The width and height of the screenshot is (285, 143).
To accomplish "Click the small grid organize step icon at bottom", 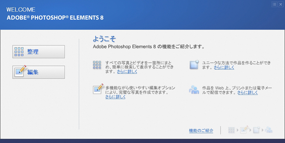I will [231, 130].
